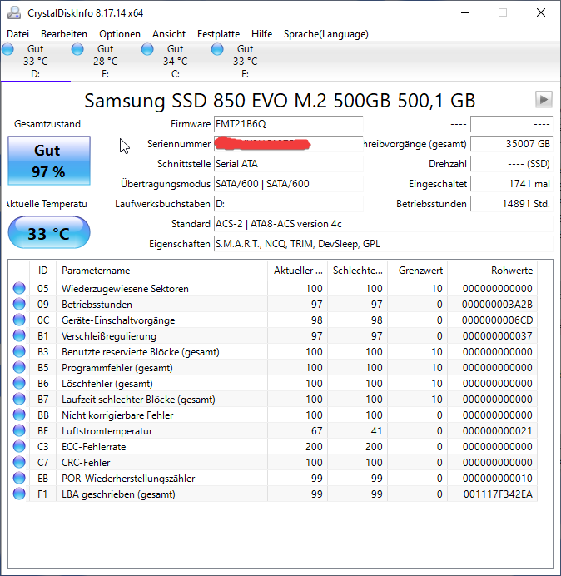561x576 pixels.
Task: Click the Schnittstelle field Serial ATA
Action: 288,164
